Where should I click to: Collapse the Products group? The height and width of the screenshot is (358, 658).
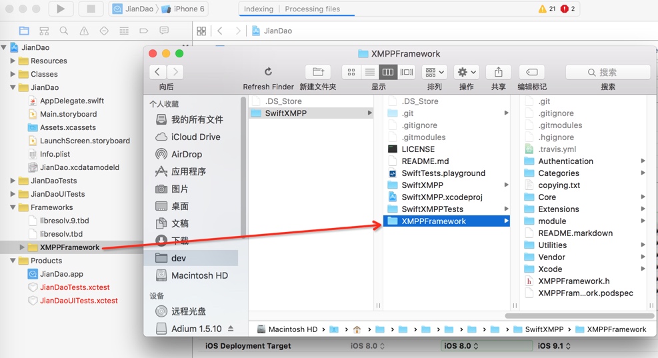(13, 261)
